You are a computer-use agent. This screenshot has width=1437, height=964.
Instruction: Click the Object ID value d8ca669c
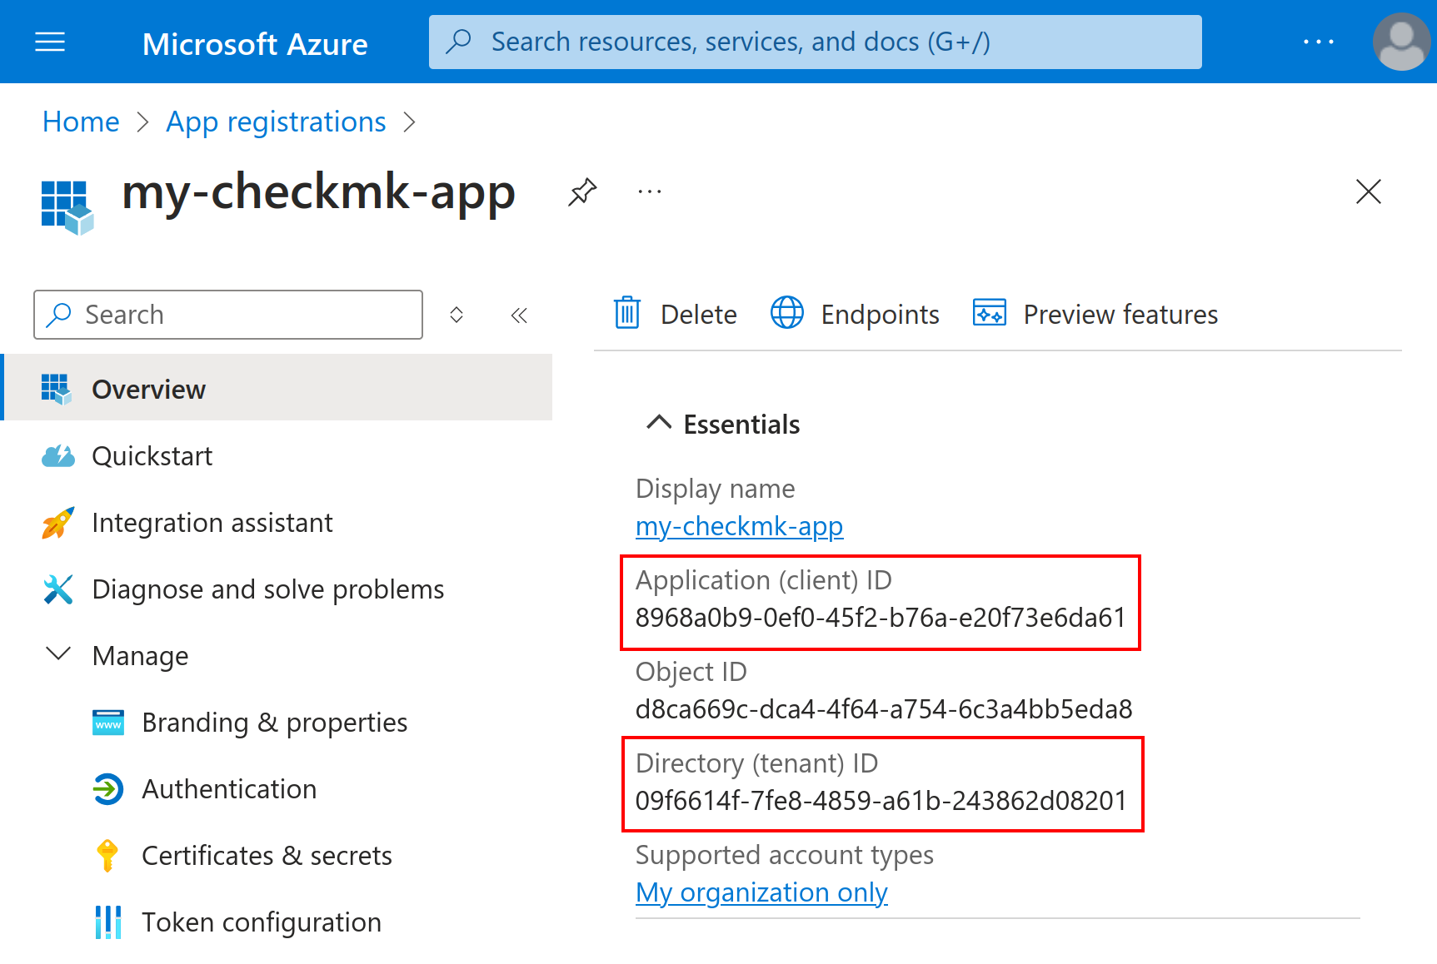tap(884, 709)
